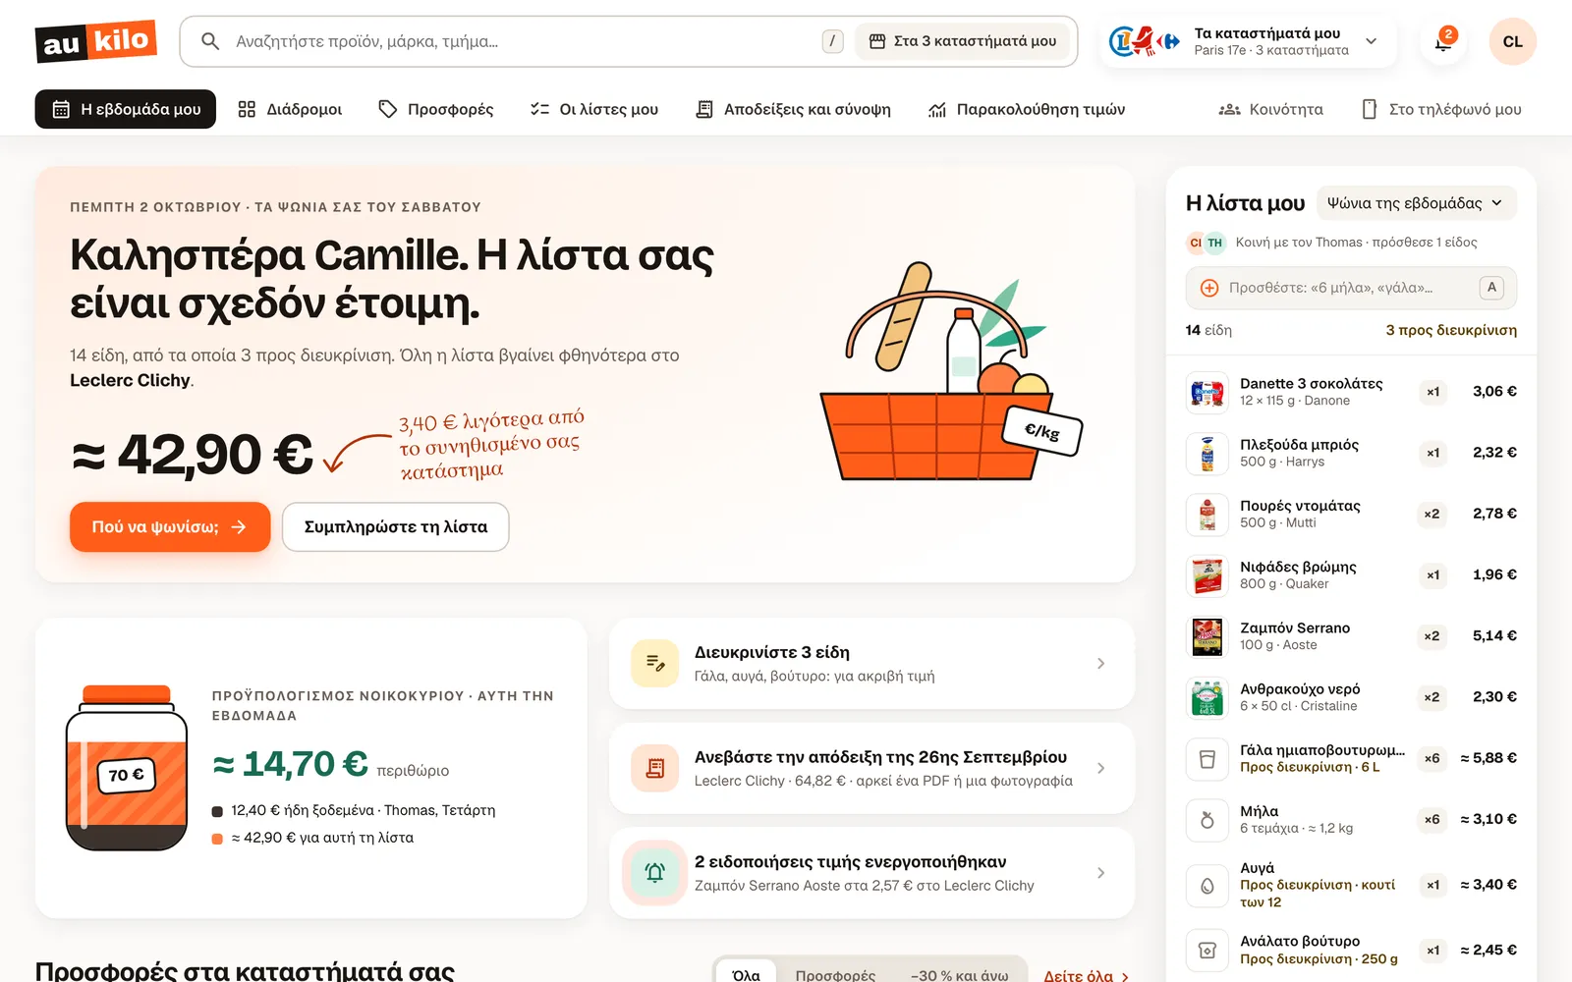Expand the upload receipt card chevron
1572x982 pixels.
click(1100, 768)
